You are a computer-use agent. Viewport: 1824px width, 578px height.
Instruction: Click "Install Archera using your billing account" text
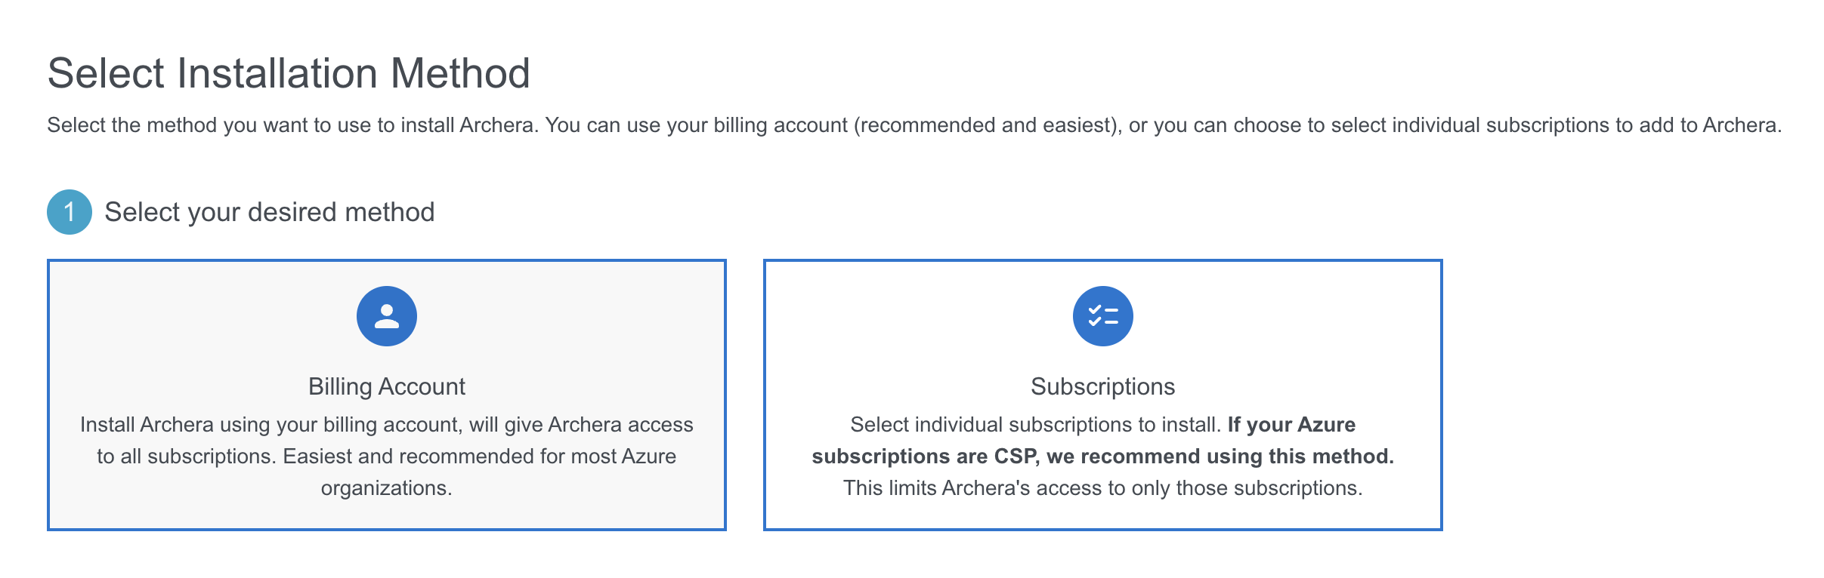pos(270,425)
